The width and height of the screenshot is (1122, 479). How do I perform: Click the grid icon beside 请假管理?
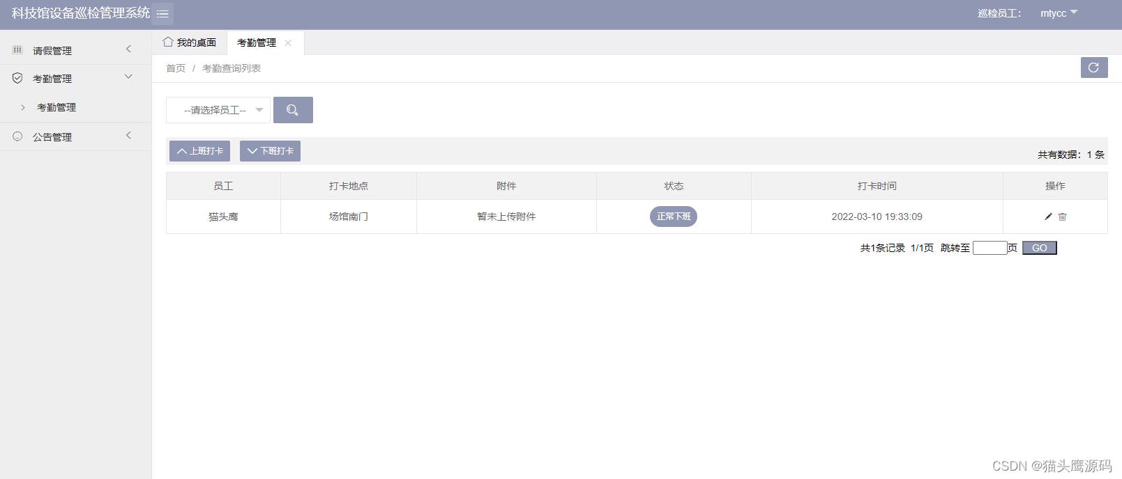point(17,50)
